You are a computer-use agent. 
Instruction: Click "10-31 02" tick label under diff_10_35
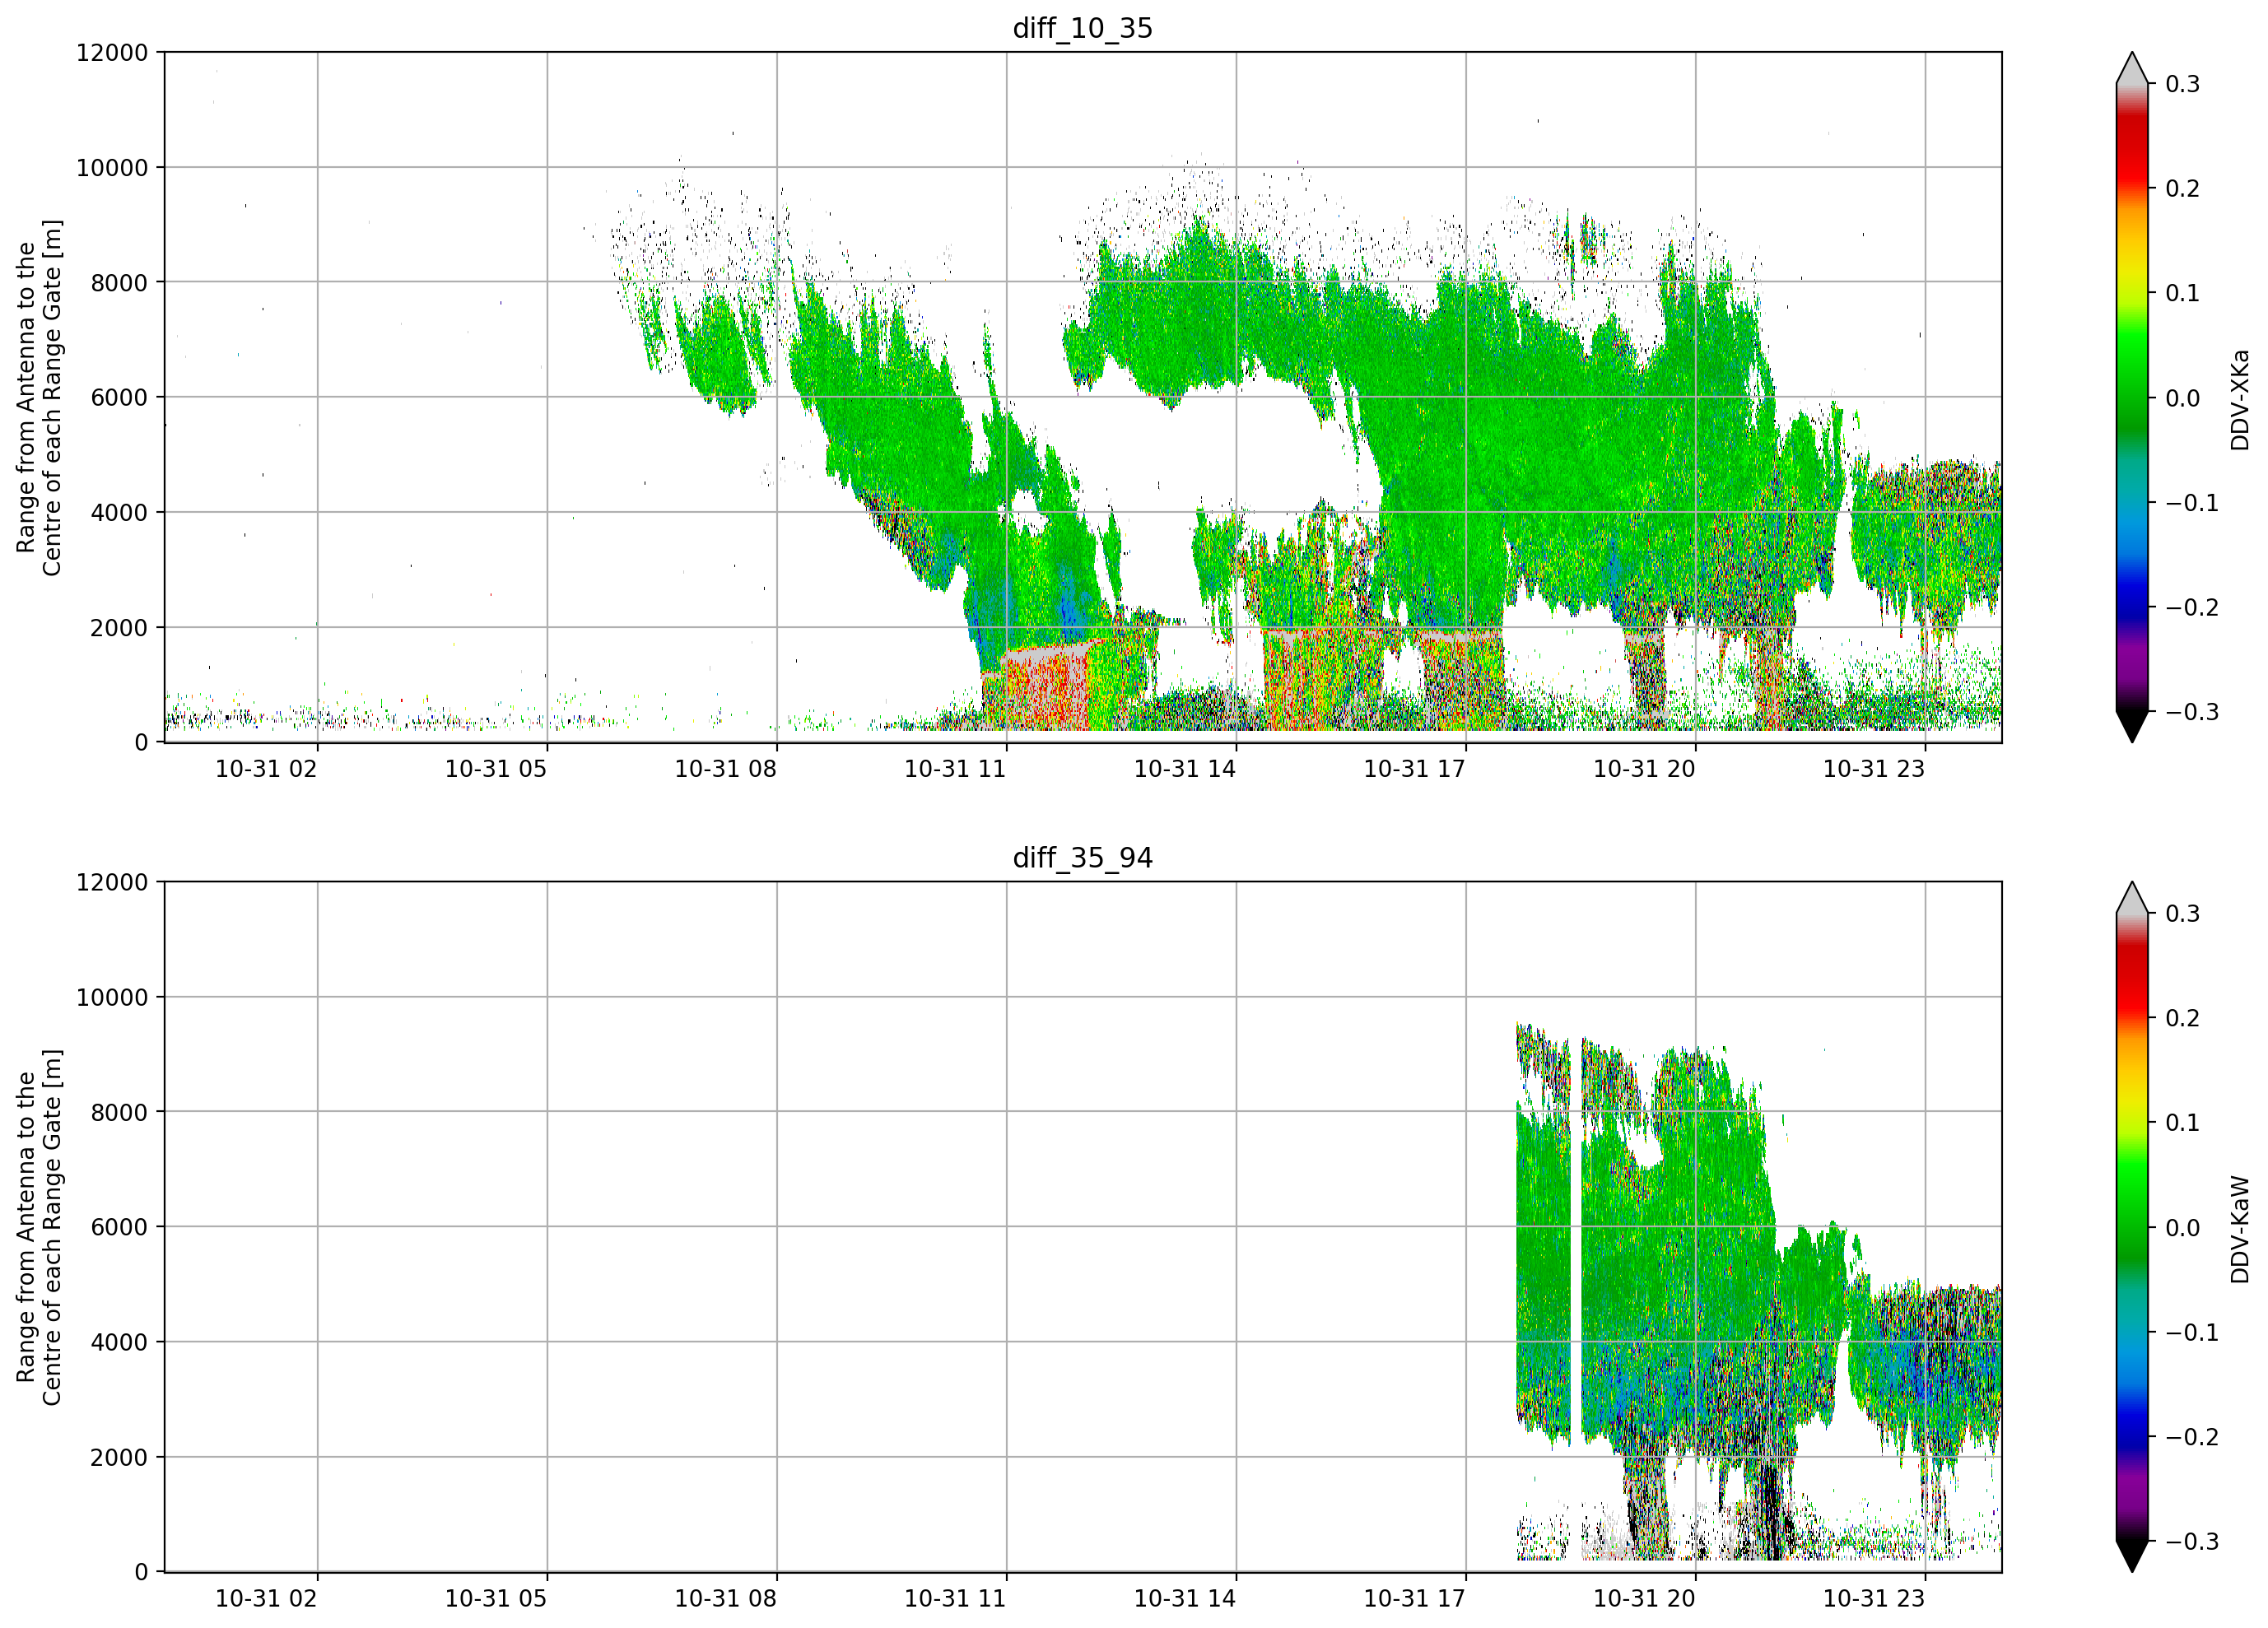[x=266, y=769]
